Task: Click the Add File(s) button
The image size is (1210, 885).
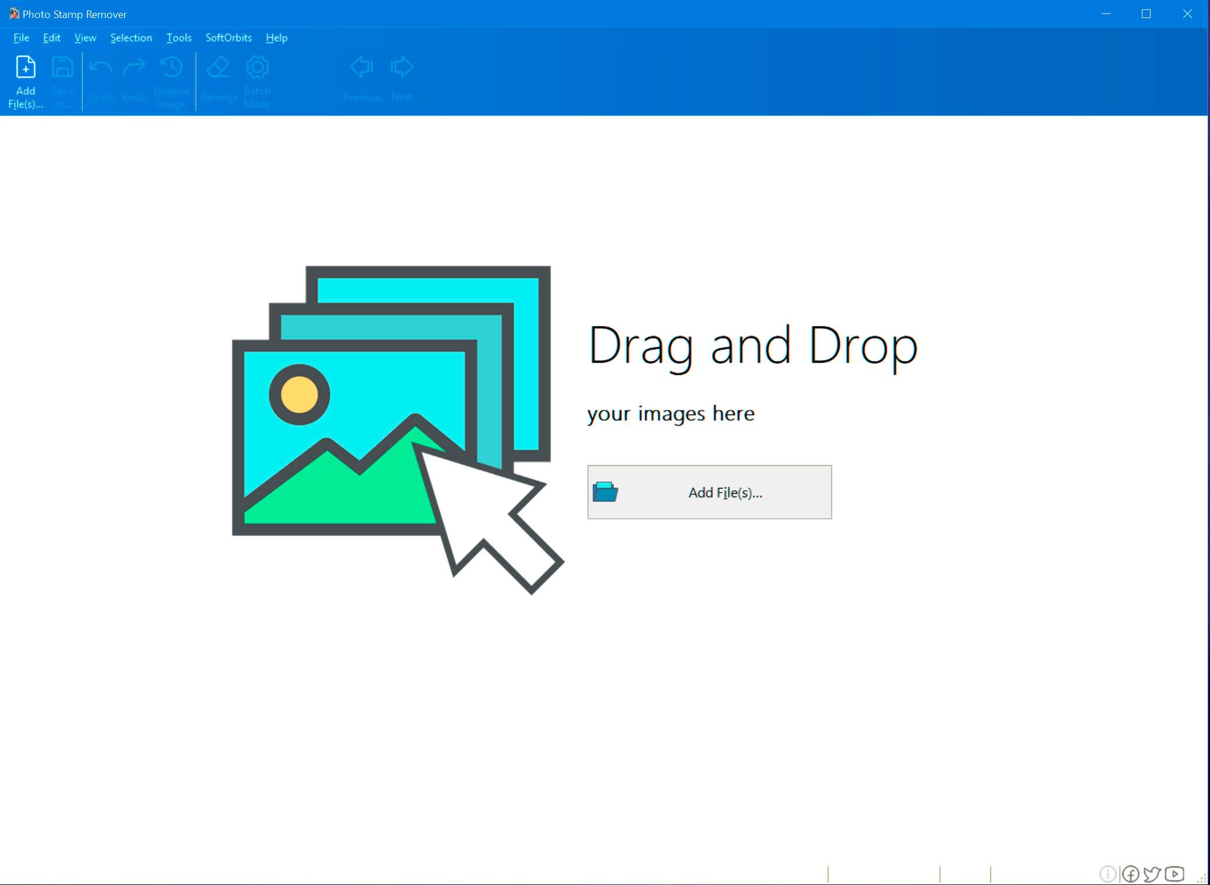Action: point(709,491)
